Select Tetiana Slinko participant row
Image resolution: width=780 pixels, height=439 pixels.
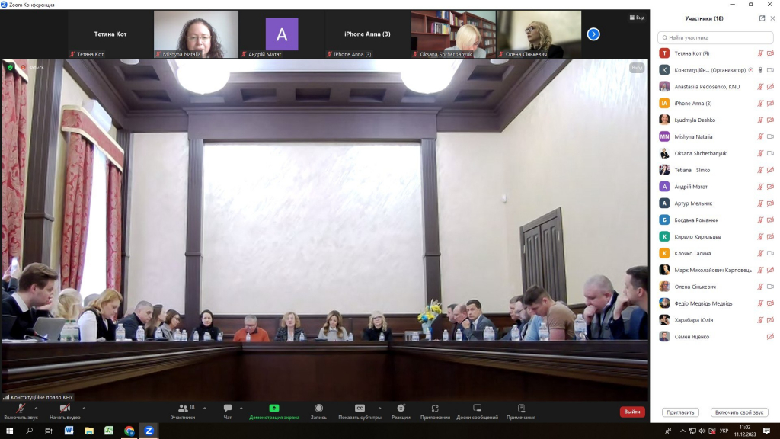tap(716, 170)
